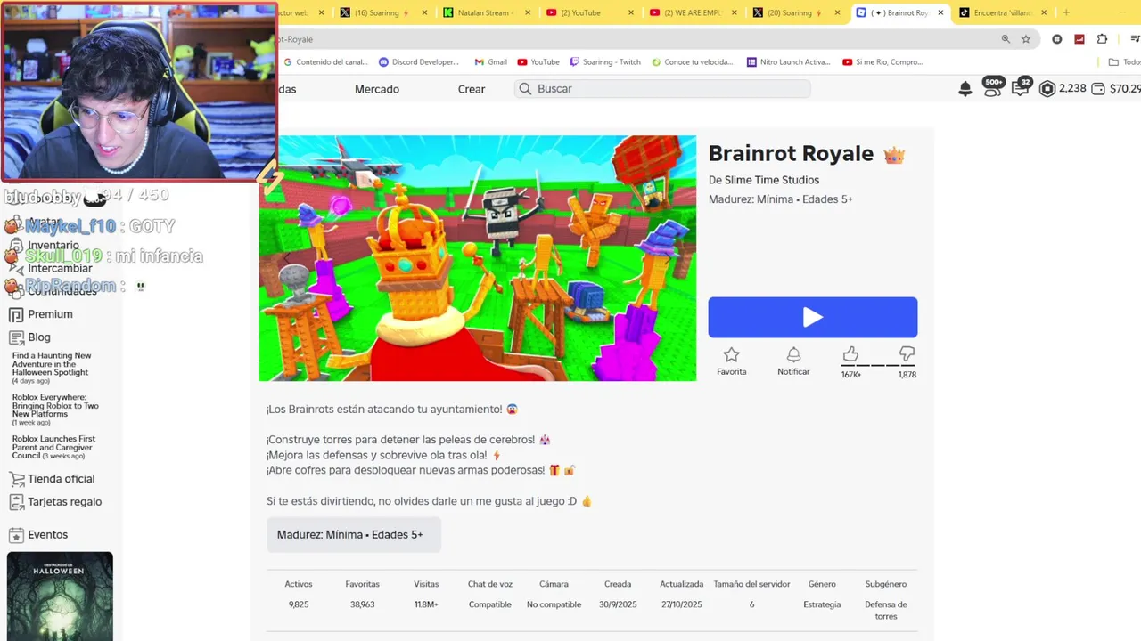Click the round dark extension icon in the toolbar
The width and height of the screenshot is (1141, 641).
coord(1057,39)
